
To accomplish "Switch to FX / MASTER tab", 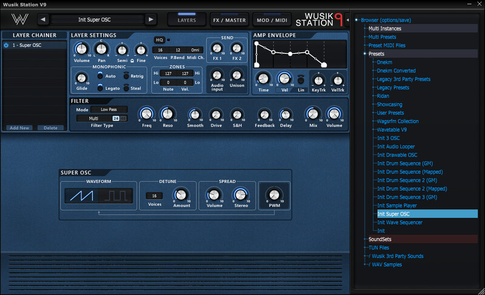I will click(x=229, y=20).
